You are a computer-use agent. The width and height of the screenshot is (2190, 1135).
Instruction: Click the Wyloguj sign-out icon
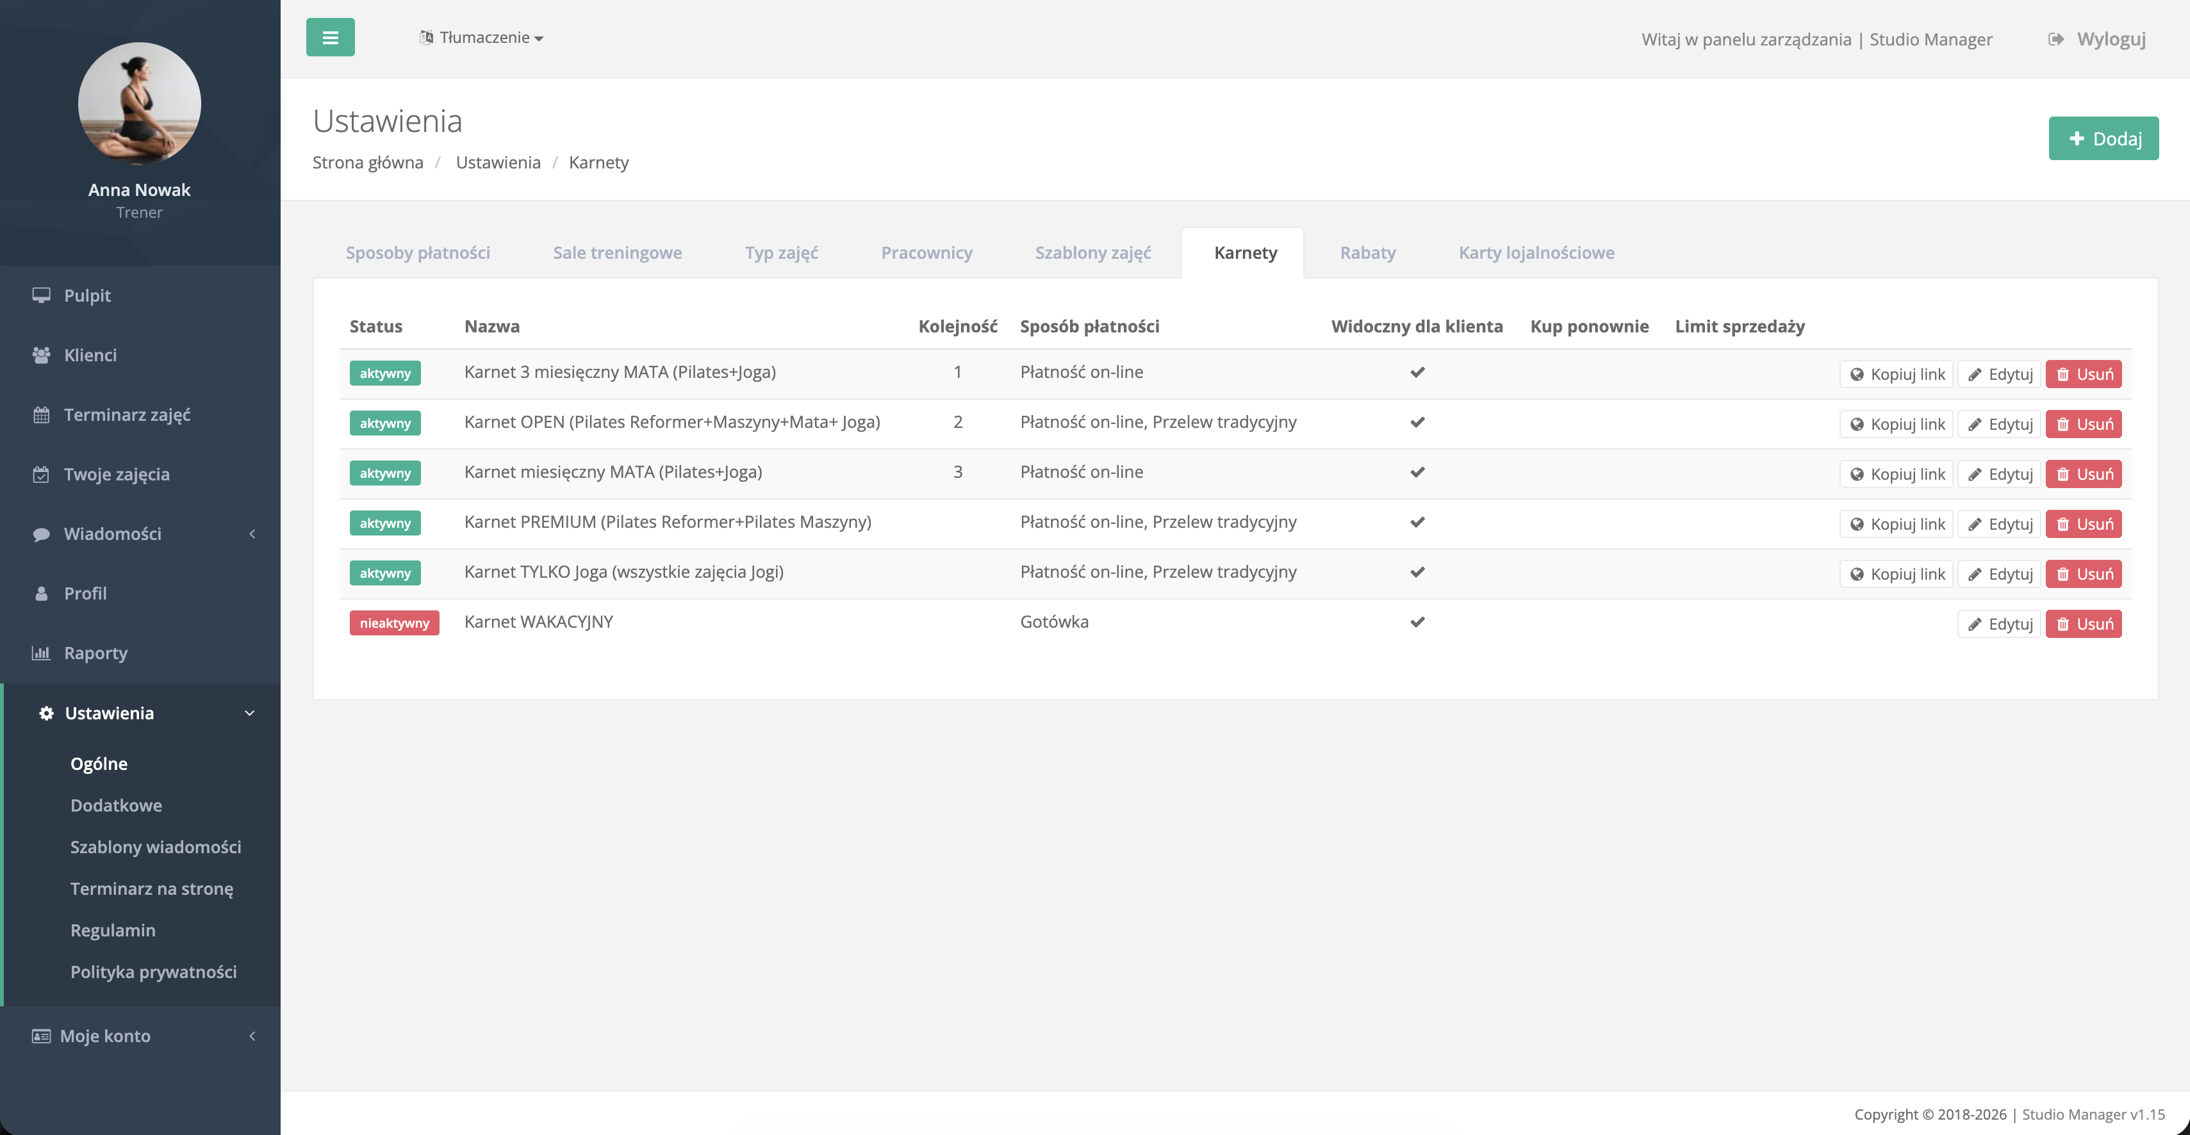pos(2055,39)
